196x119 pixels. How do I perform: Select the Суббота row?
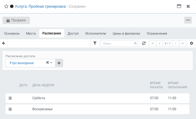[97, 98]
